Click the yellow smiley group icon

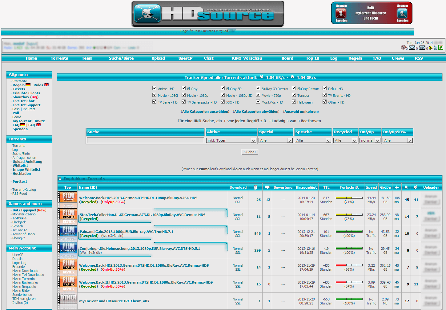tap(431, 48)
